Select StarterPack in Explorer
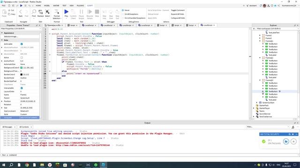The height and width of the screenshot is (168, 300). click(x=264, y=105)
